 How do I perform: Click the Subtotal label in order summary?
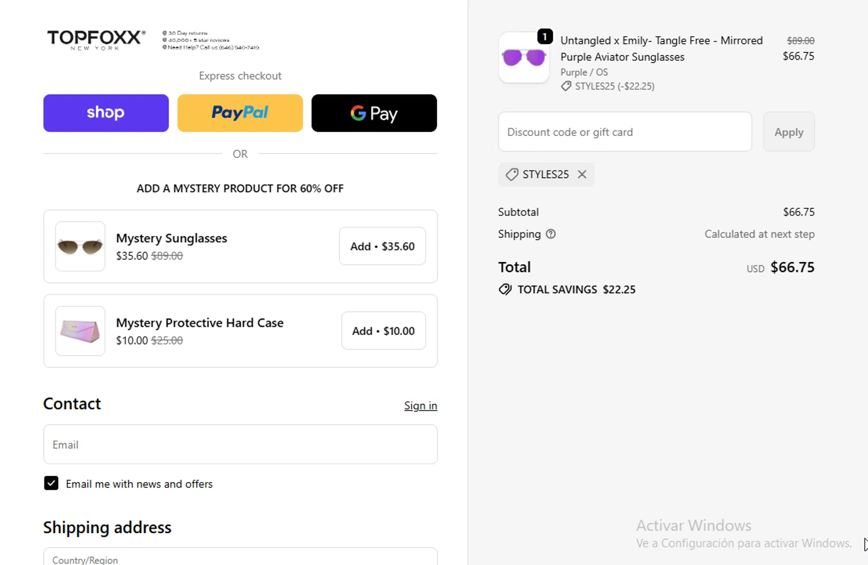click(518, 212)
